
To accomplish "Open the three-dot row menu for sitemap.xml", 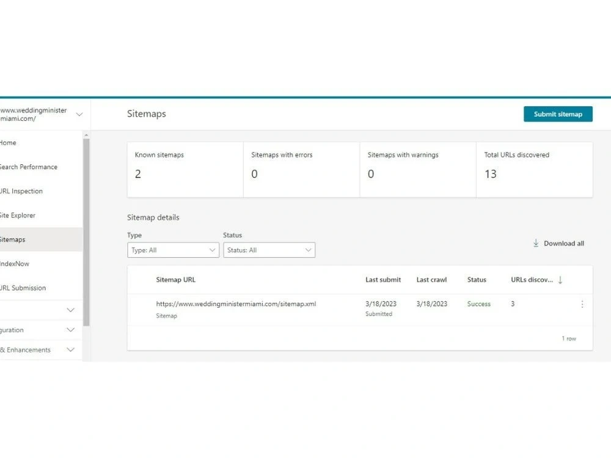I will click(582, 304).
